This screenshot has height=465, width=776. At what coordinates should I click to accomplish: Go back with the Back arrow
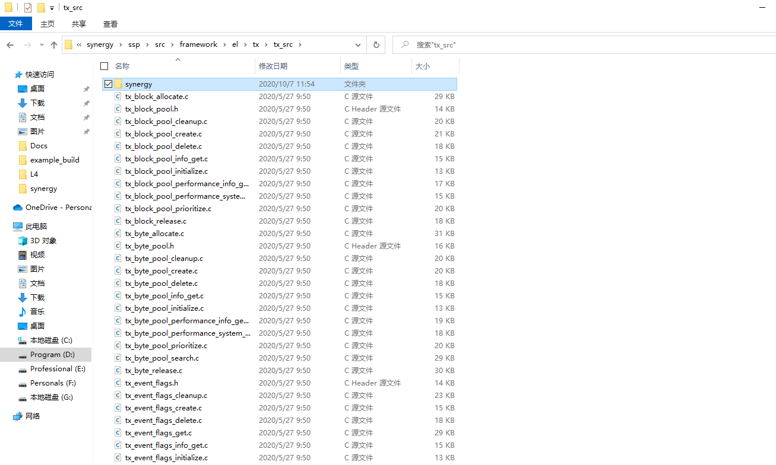tap(10, 45)
